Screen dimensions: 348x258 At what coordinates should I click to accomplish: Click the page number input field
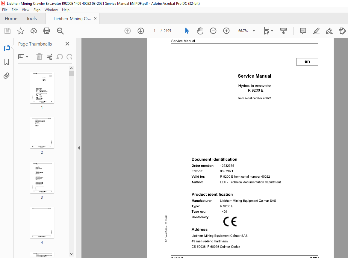pos(155,31)
